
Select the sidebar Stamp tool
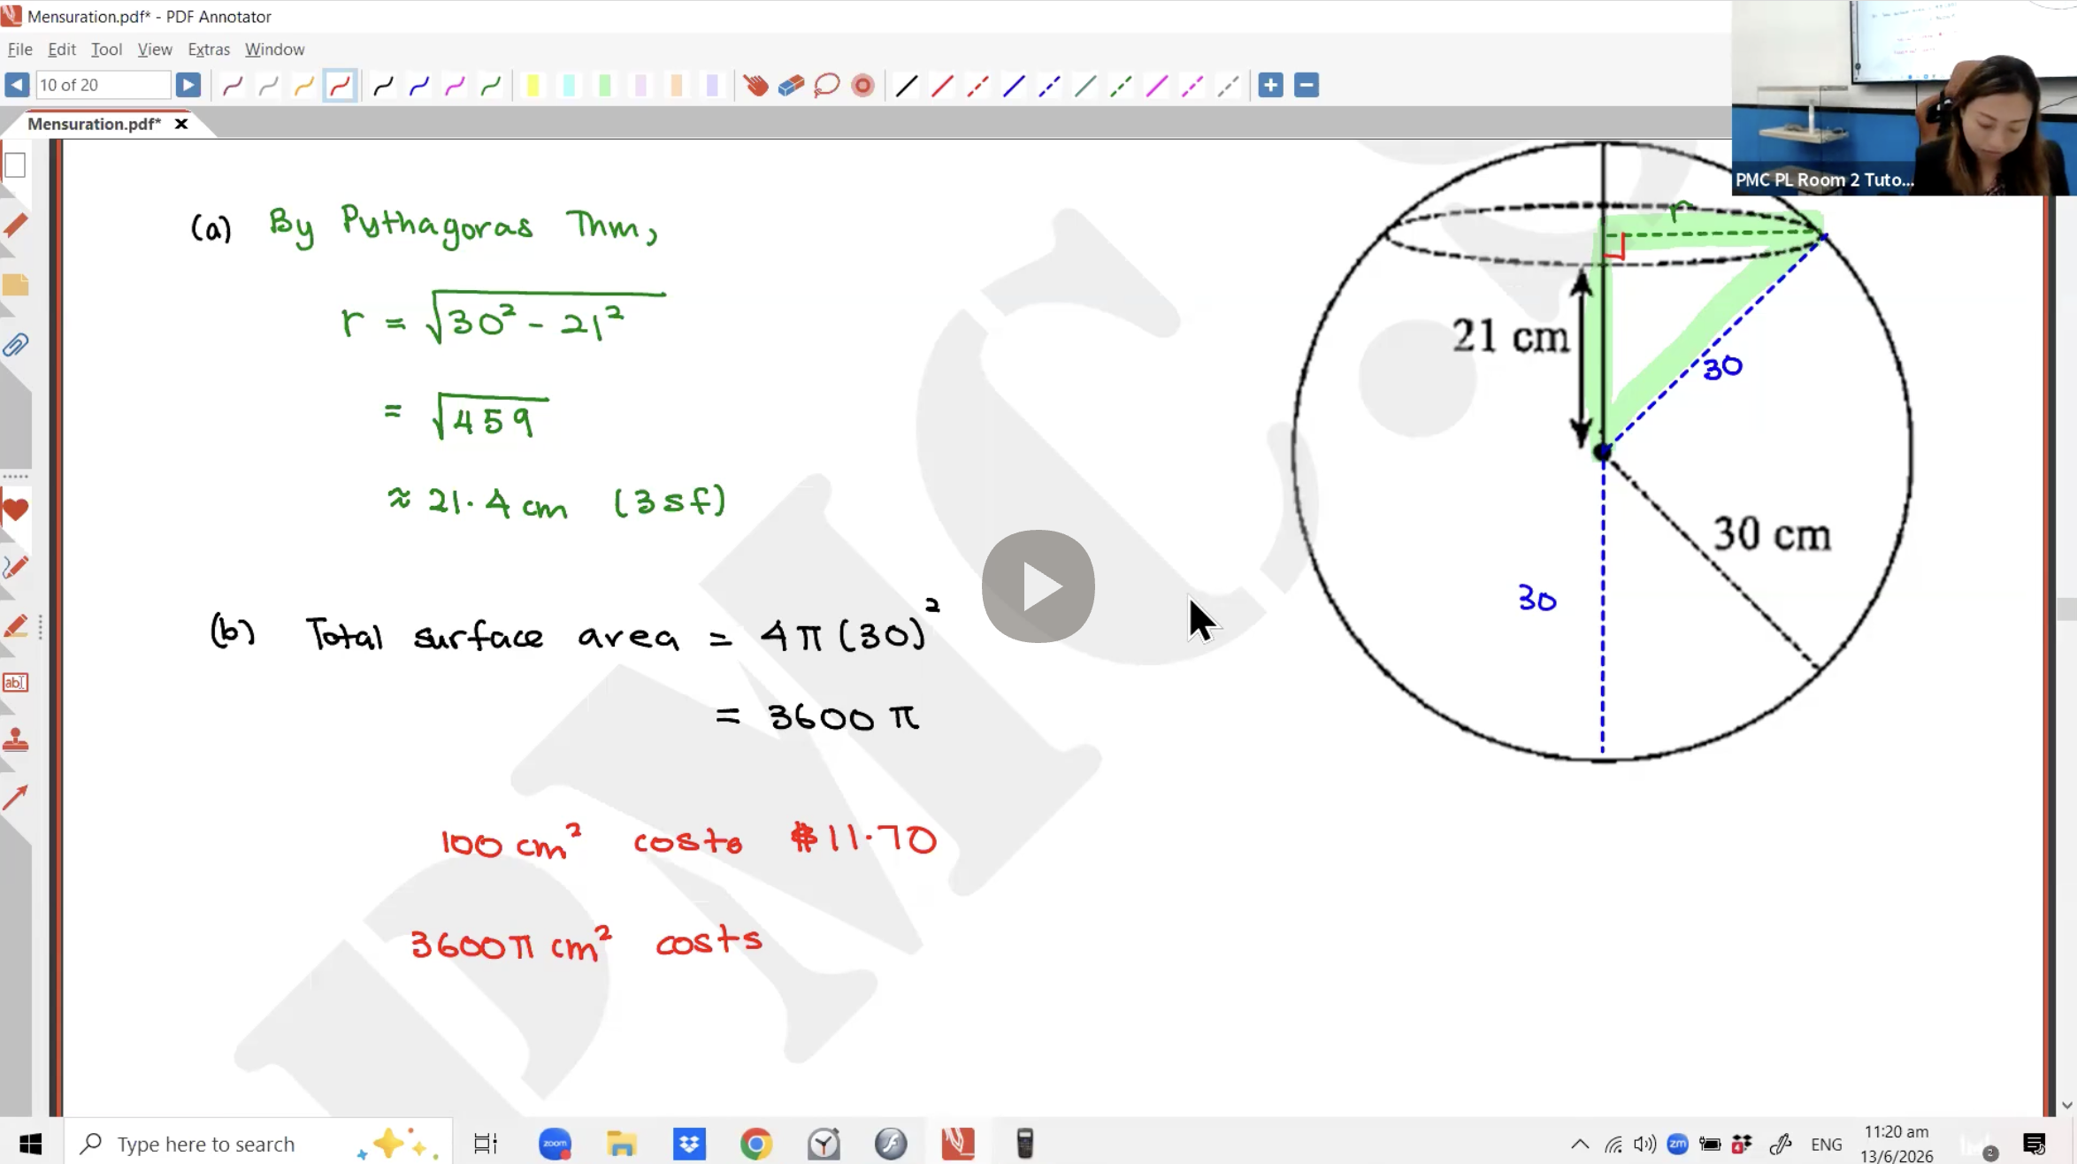point(15,740)
